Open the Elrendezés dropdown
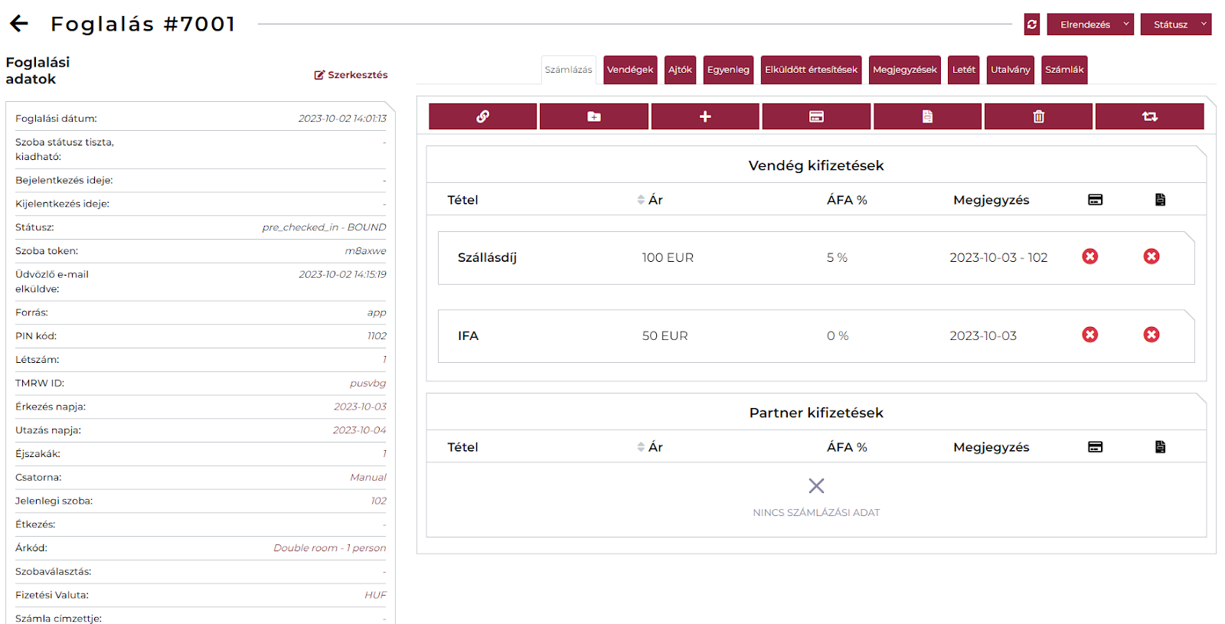Screen dimensions: 1225x624 point(1089,25)
